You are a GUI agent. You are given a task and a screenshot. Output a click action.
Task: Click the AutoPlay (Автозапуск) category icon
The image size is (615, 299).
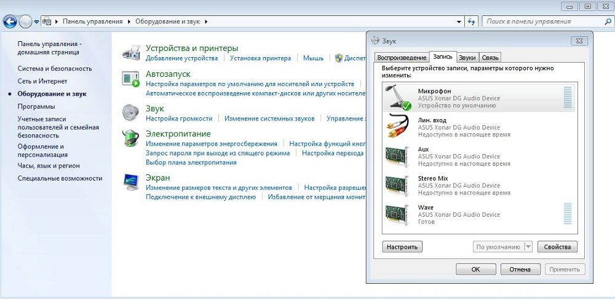tap(131, 79)
